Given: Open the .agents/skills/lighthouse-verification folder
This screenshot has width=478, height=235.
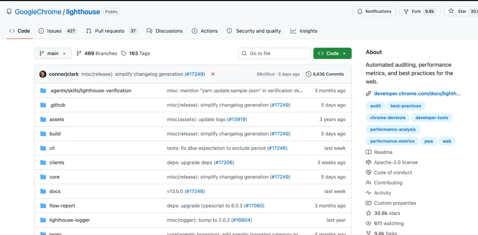Looking at the screenshot, I should (x=90, y=90).
